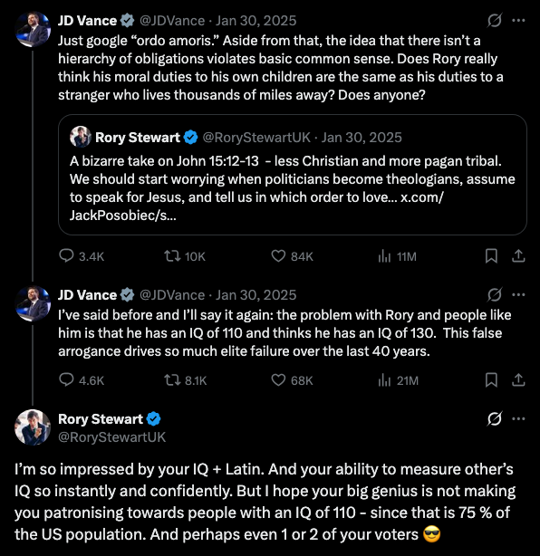Repost the ordo amoris tweet
Image resolution: width=540 pixels, height=556 pixels.
(x=185, y=256)
